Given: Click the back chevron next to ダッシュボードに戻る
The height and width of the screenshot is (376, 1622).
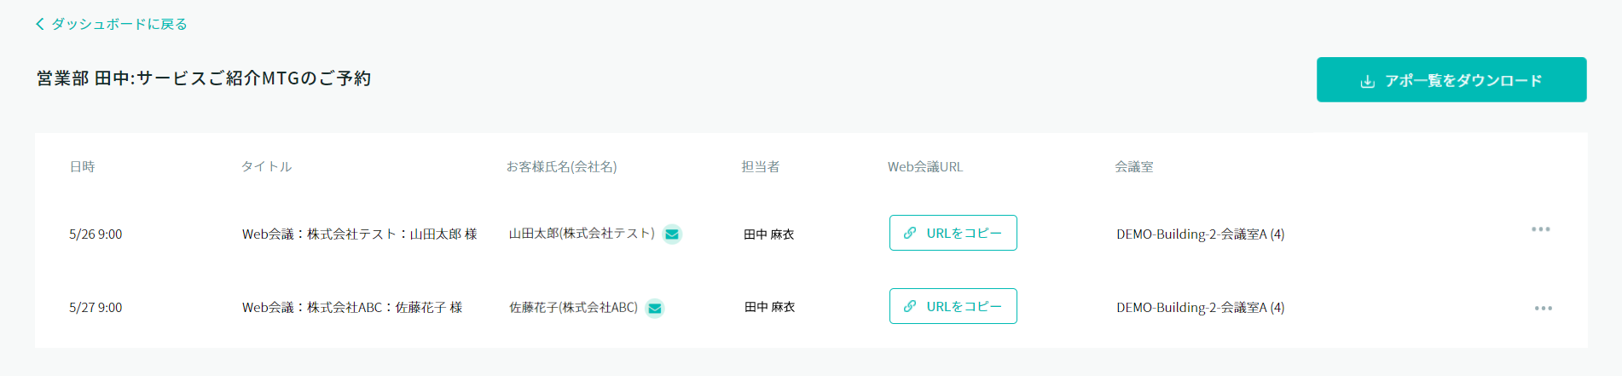Looking at the screenshot, I should click(x=40, y=24).
